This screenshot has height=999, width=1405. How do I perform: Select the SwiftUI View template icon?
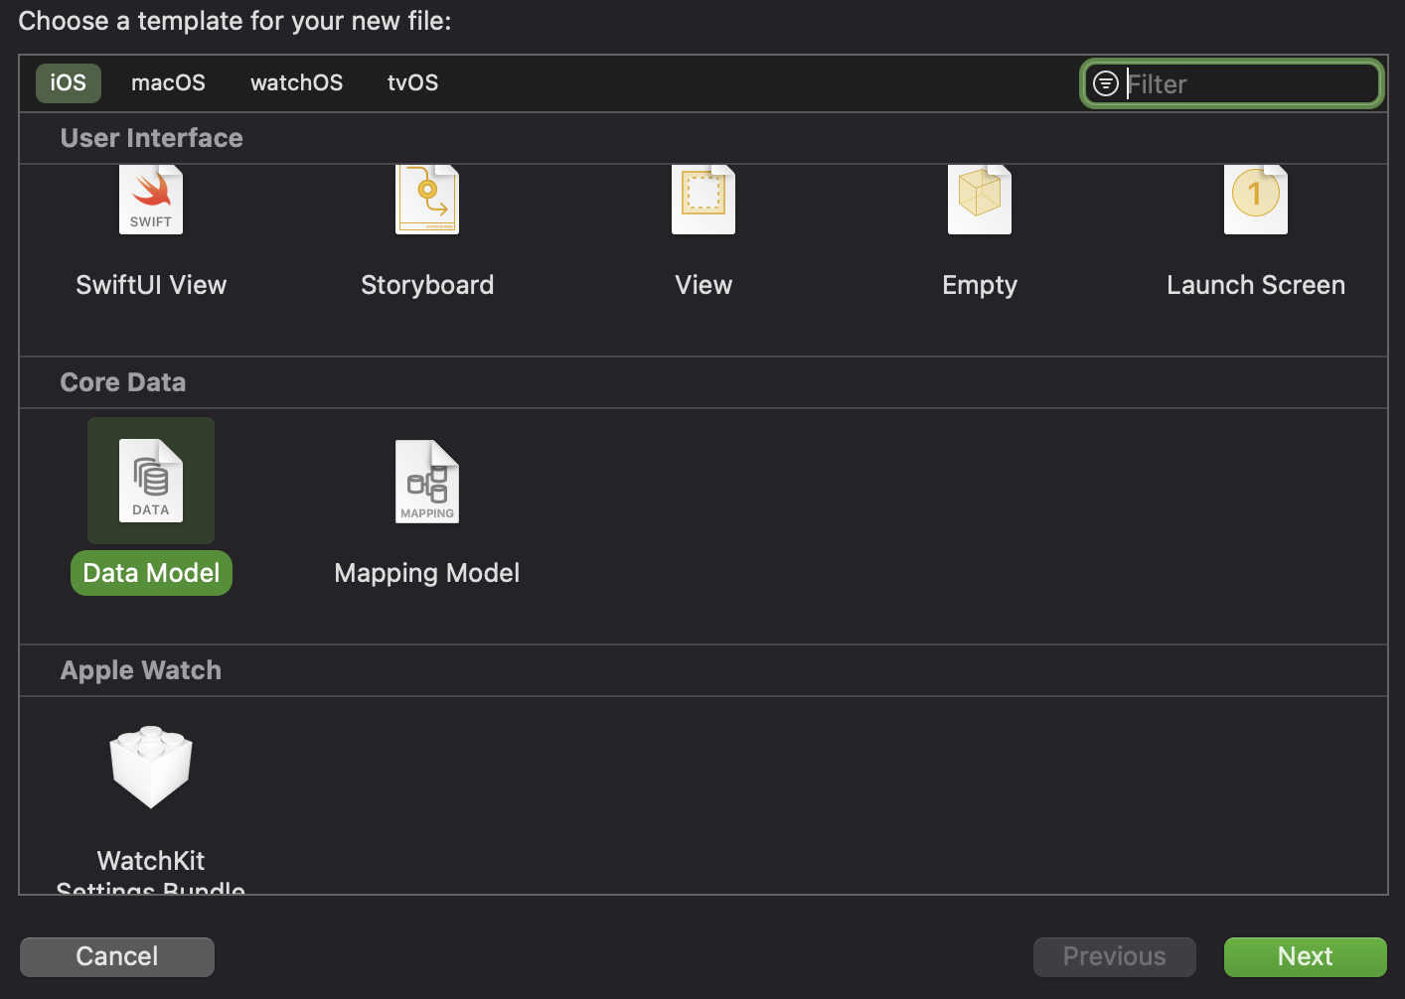(x=151, y=200)
